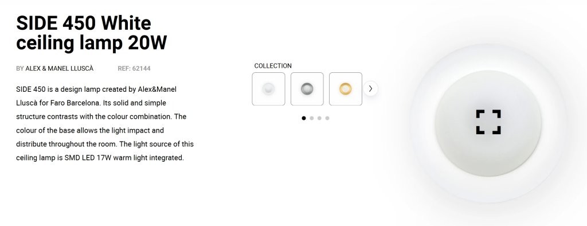Open the fullscreen view of the lamp image

488,122
